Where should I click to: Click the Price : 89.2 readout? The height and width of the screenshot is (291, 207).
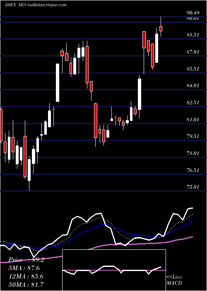point(26,260)
